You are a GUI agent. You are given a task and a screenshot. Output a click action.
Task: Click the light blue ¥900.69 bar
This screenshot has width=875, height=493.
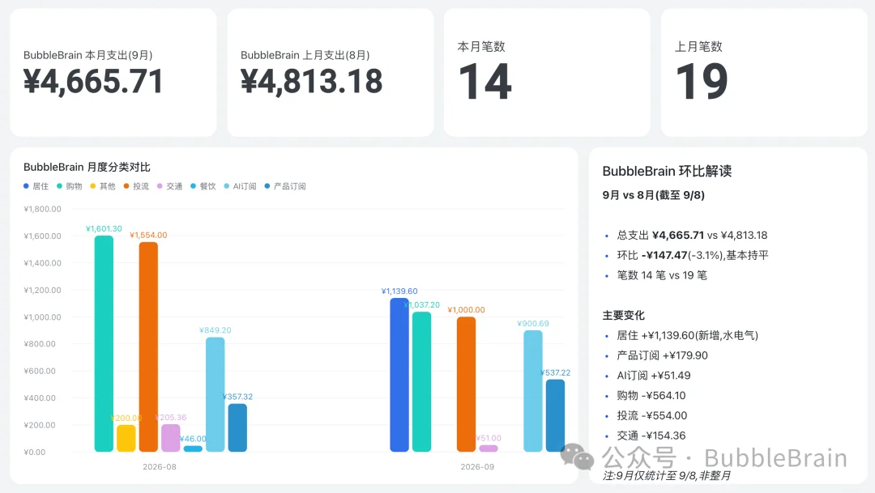[x=533, y=391]
